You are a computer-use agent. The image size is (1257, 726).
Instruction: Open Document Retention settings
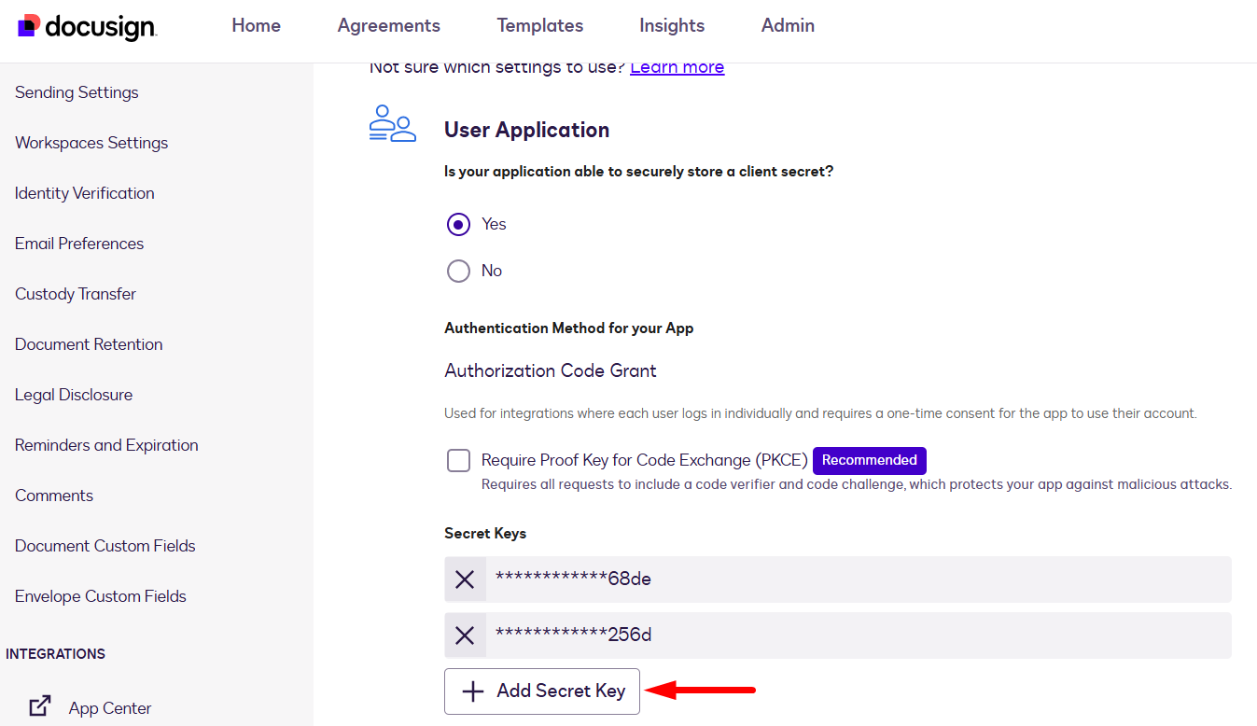pos(89,344)
